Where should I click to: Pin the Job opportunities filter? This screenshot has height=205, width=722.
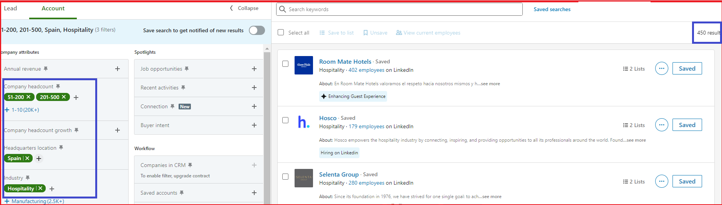[187, 69]
